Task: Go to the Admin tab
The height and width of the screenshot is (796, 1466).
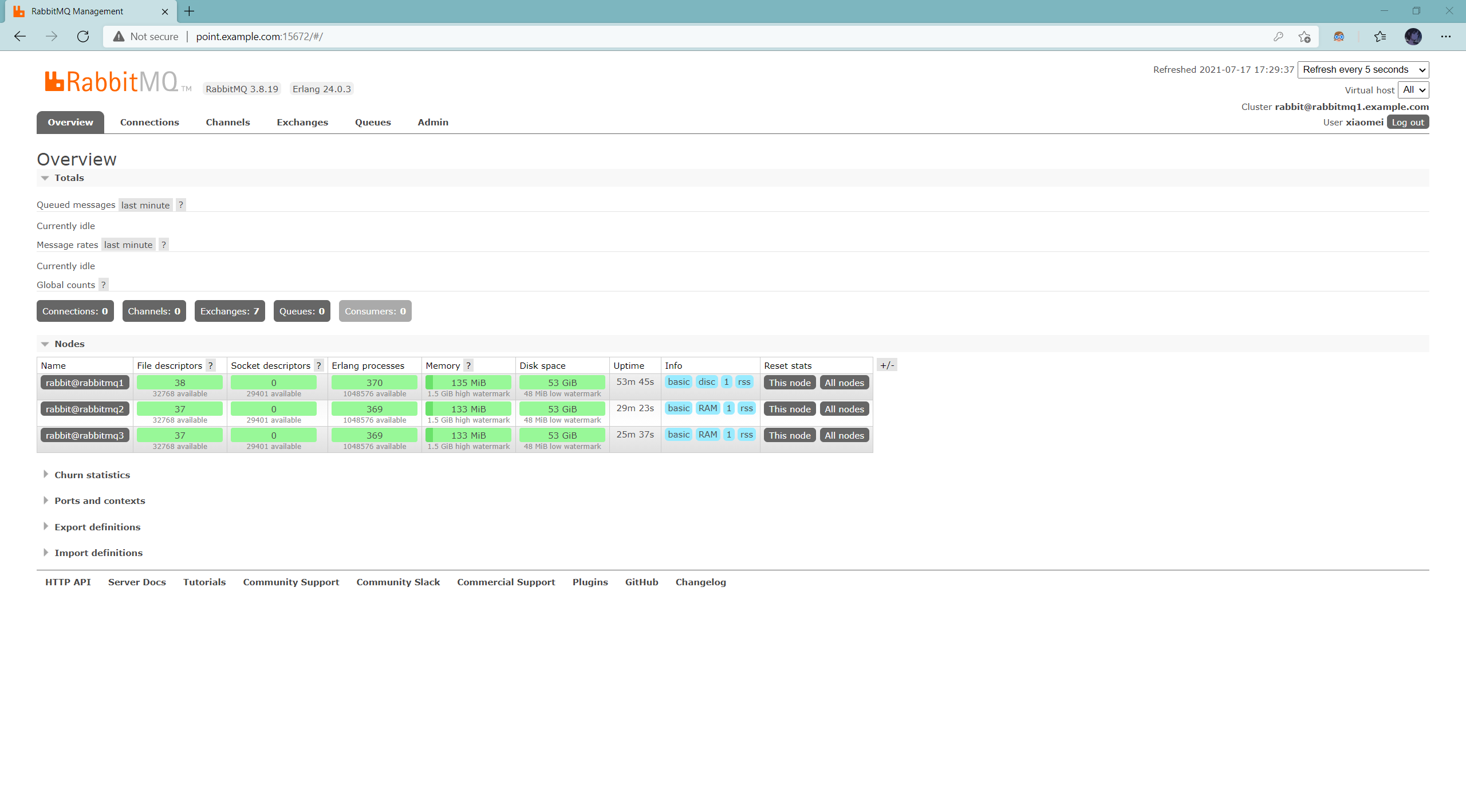Action: click(433, 123)
